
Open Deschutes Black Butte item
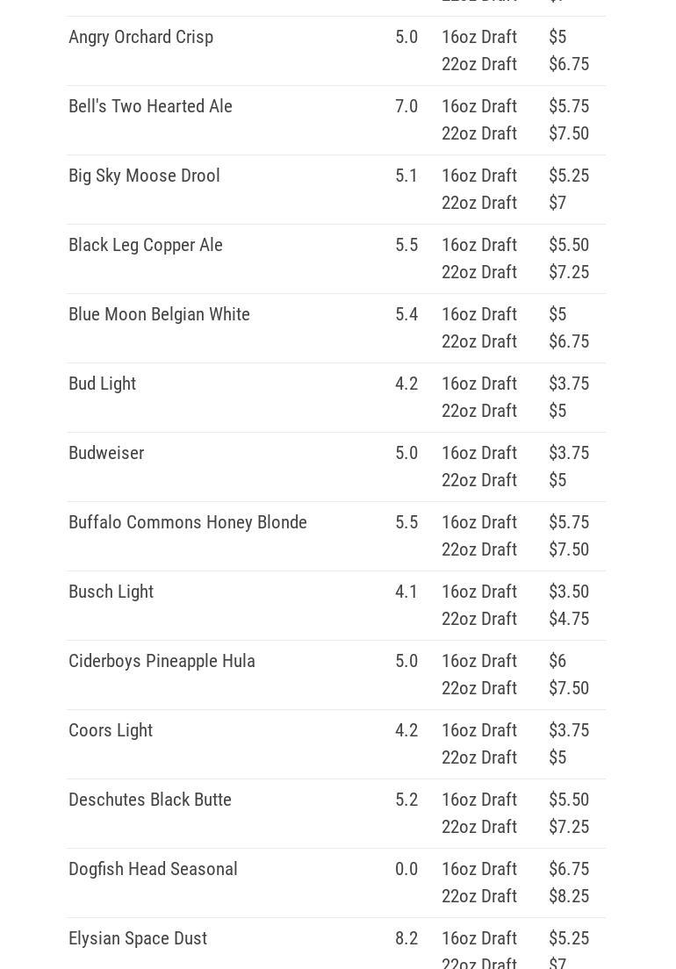coord(150,800)
